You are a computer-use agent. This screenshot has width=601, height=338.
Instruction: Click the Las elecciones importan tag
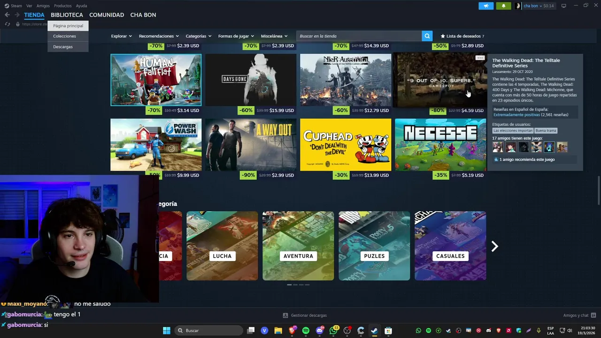coord(513,131)
